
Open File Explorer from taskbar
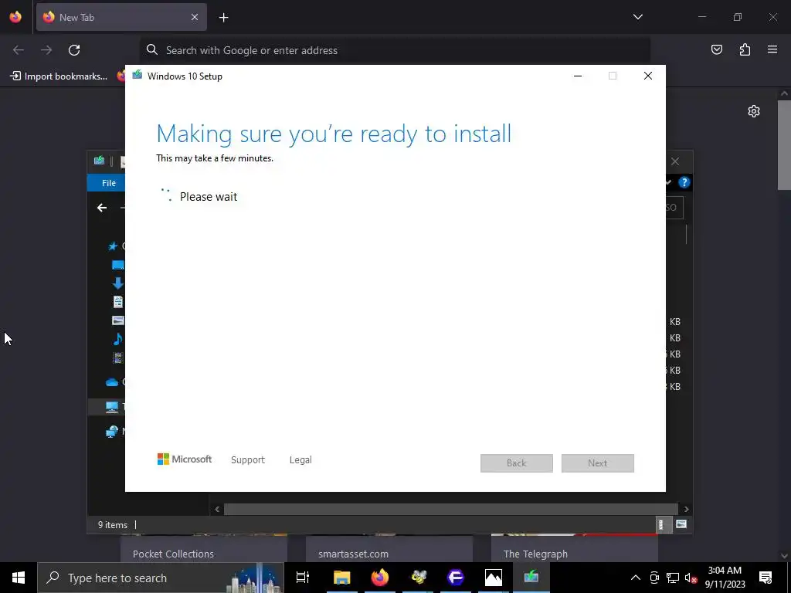coord(341,578)
